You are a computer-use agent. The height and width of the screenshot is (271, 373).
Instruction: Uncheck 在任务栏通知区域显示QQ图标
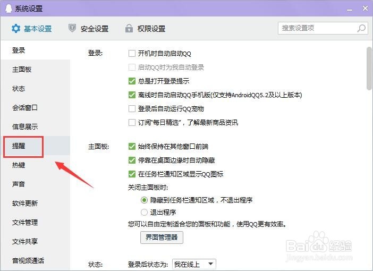[132, 174]
